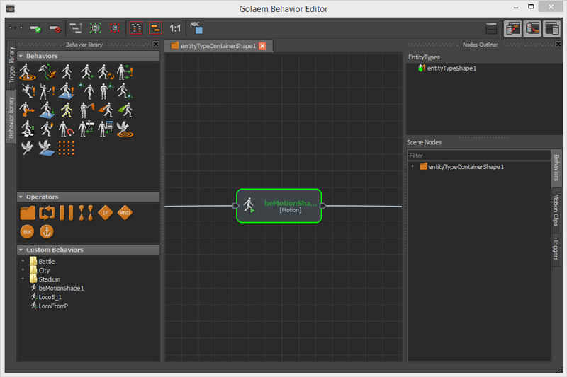
Task: Select the orange IF diamond operator
Action: [106, 213]
